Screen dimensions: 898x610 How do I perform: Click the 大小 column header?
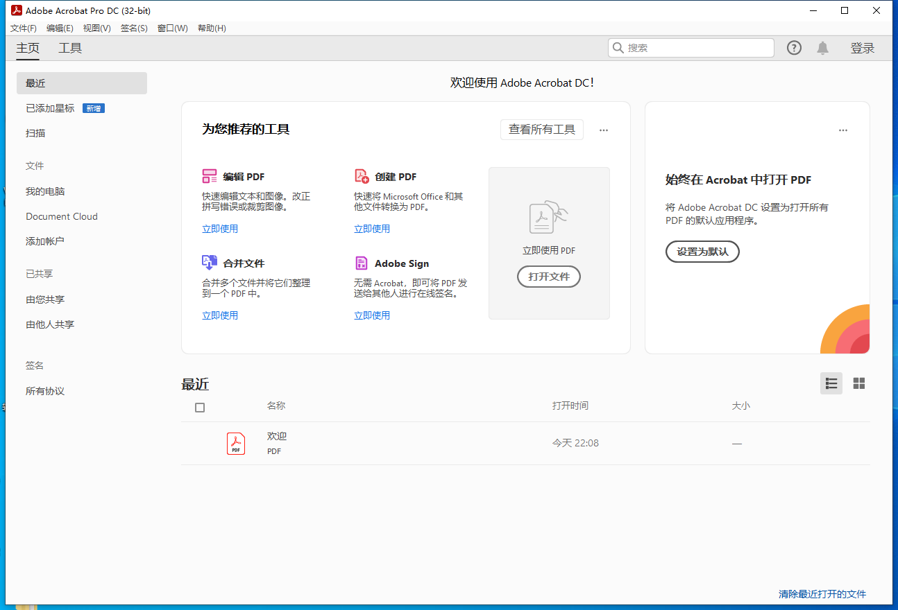(x=741, y=406)
